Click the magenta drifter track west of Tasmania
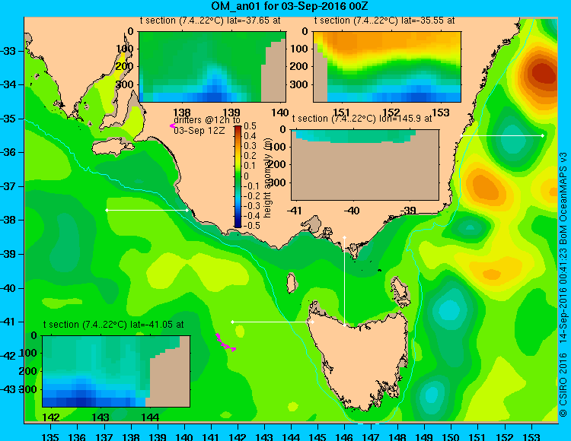 point(225,342)
